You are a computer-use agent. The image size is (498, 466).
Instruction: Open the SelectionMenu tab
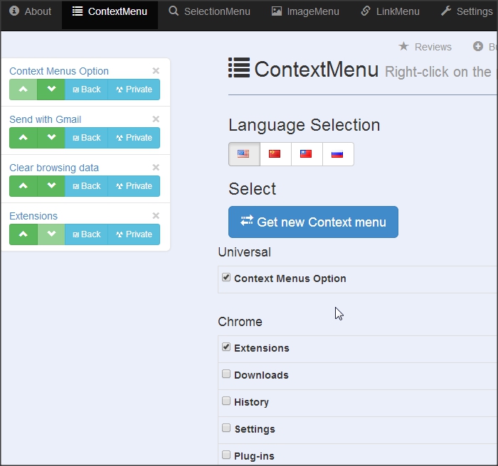point(210,12)
